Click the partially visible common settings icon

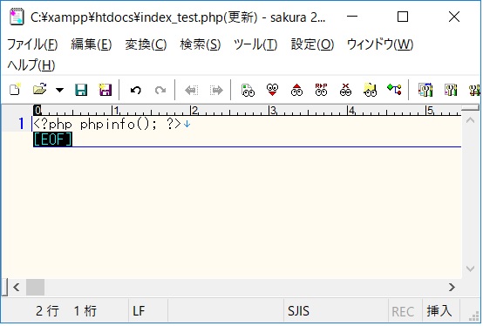(474, 90)
